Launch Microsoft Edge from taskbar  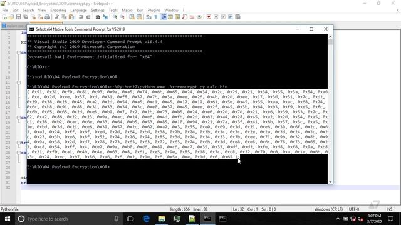146,219
